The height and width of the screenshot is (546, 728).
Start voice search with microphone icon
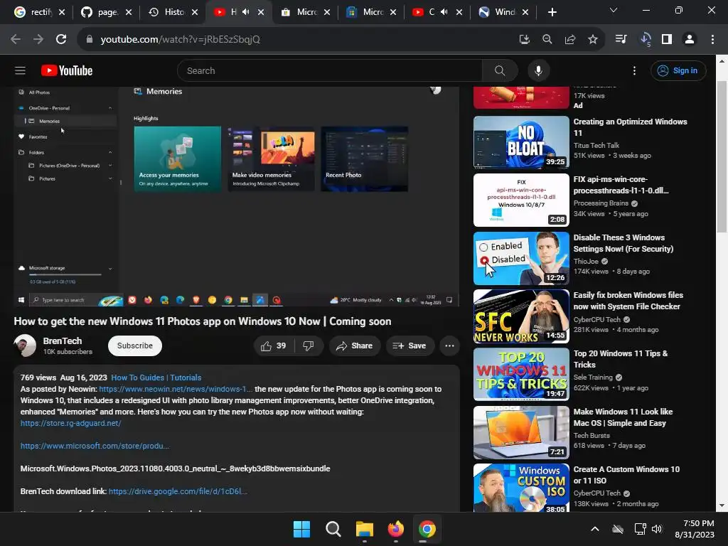click(x=538, y=70)
